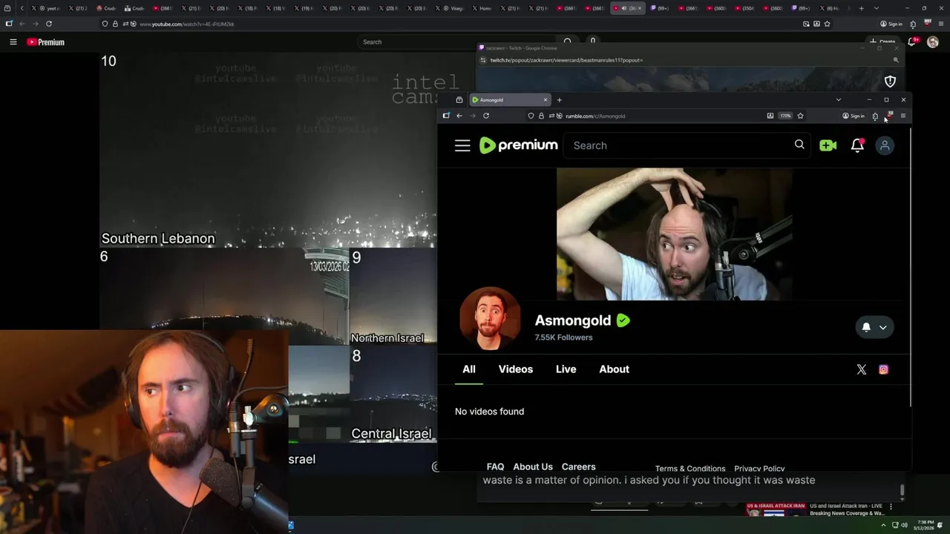Open the About Us footer link
Viewport: 950px width, 534px height.
533,467
